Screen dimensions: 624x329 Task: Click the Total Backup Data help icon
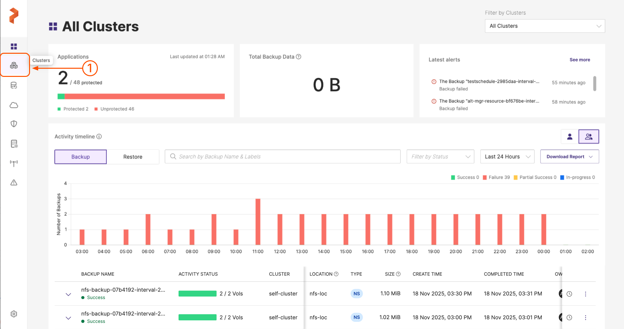(298, 57)
